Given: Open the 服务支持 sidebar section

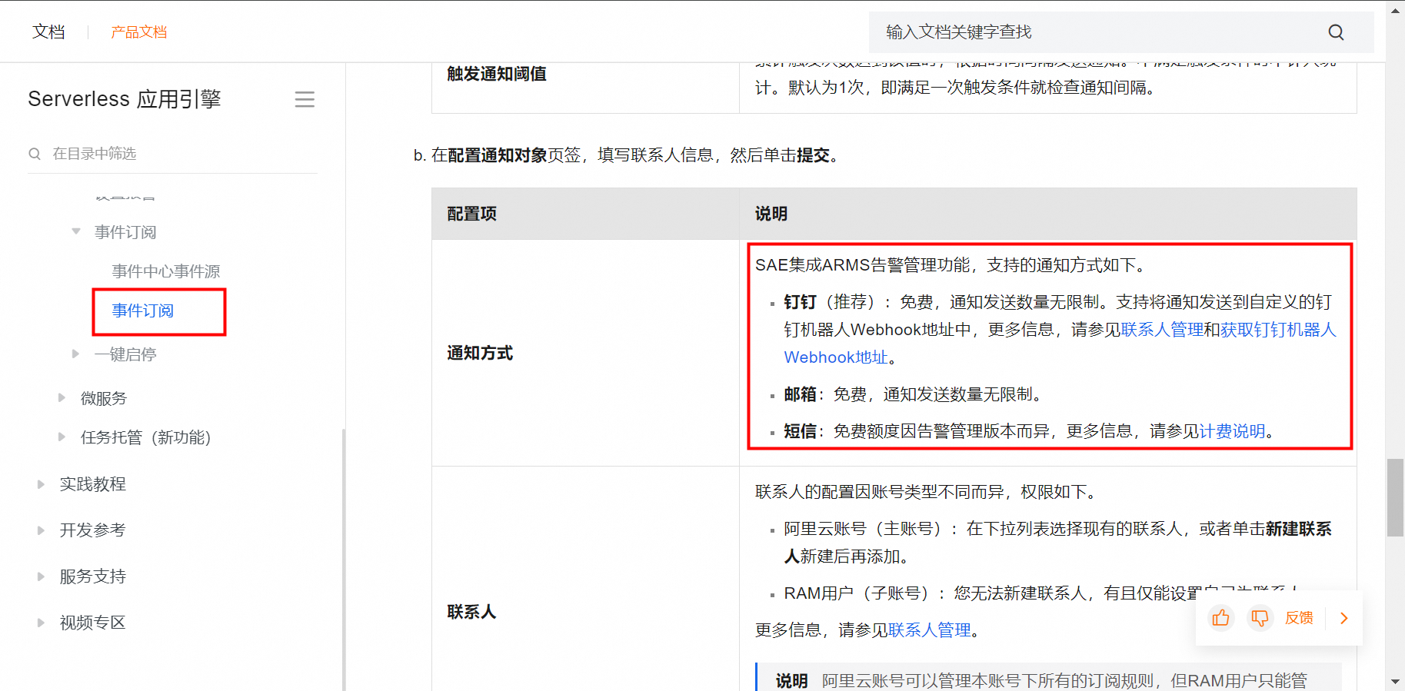Looking at the screenshot, I should pos(93,576).
